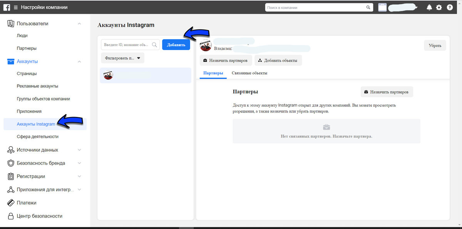462x229 pixels.
Task: Click Назначить партнеров below owner name
Action: coord(226,60)
